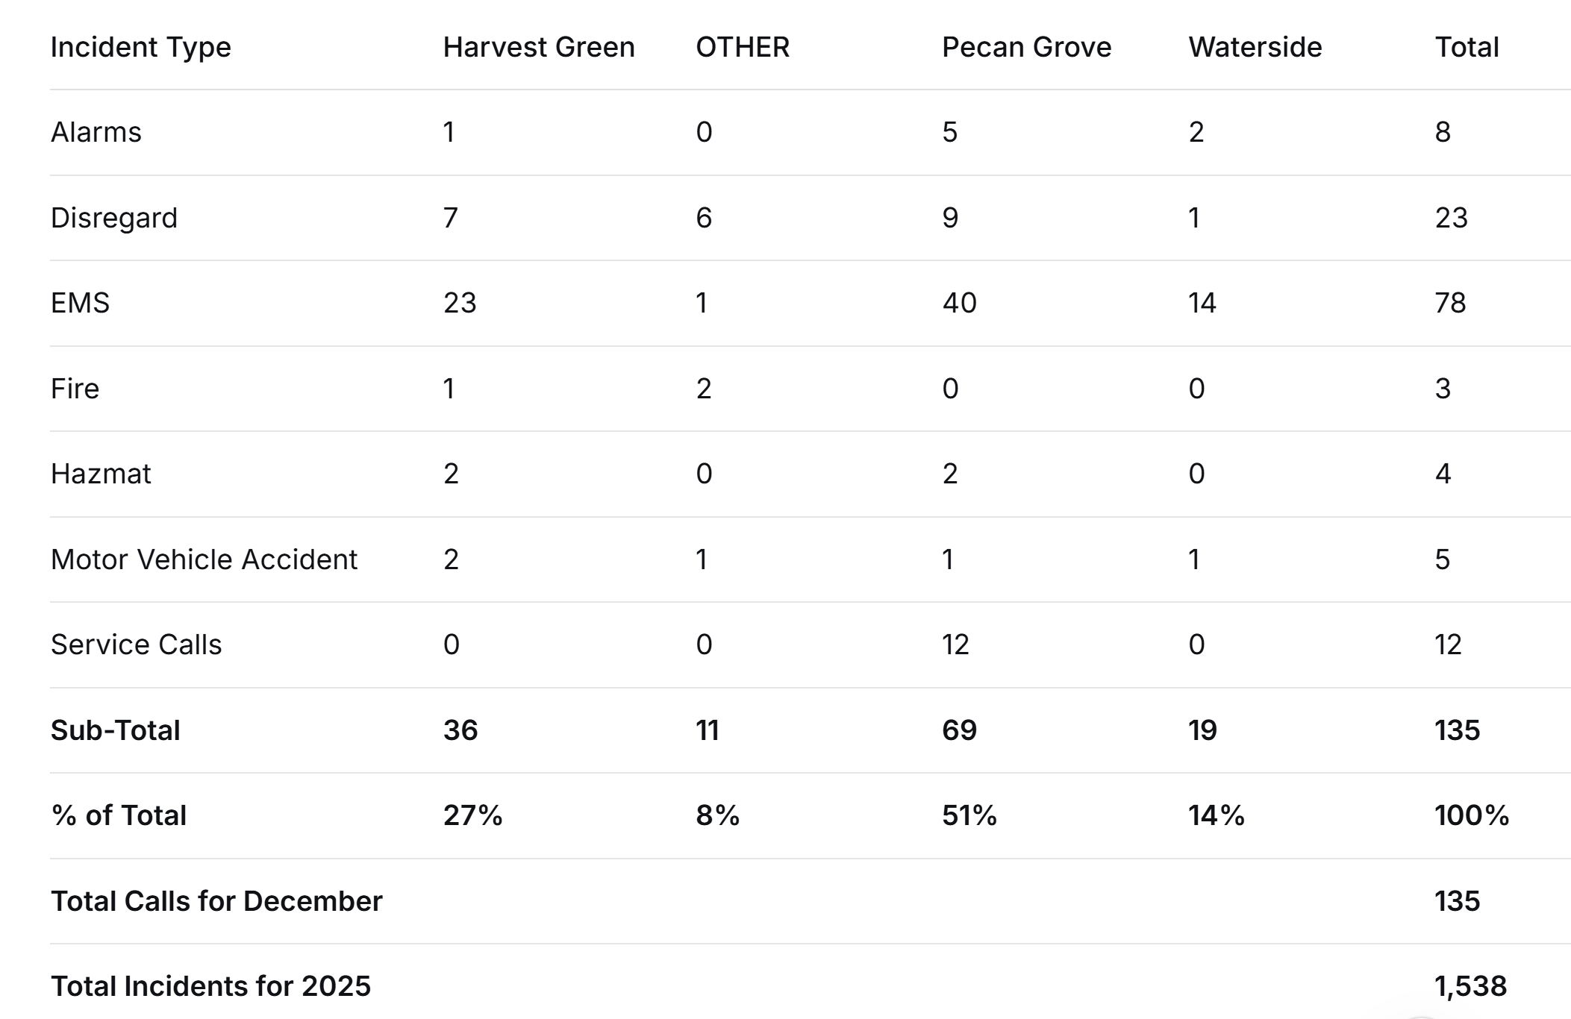Select the EMS Pecan Grove value 40
1571x1019 pixels.
pos(959,303)
